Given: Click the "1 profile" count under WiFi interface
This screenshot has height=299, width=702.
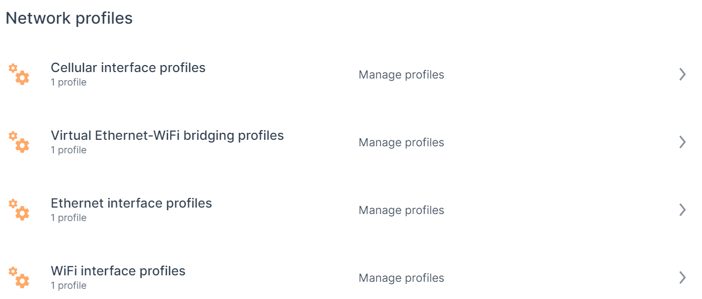Looking at the screenshot, I should (68, 286).
